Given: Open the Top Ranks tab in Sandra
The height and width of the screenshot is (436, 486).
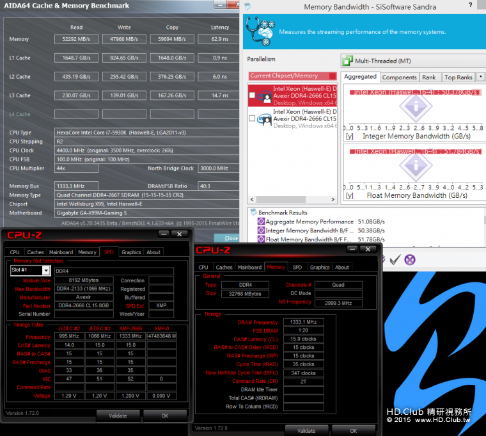Looking at the screenshot, I should pos(459,77).
